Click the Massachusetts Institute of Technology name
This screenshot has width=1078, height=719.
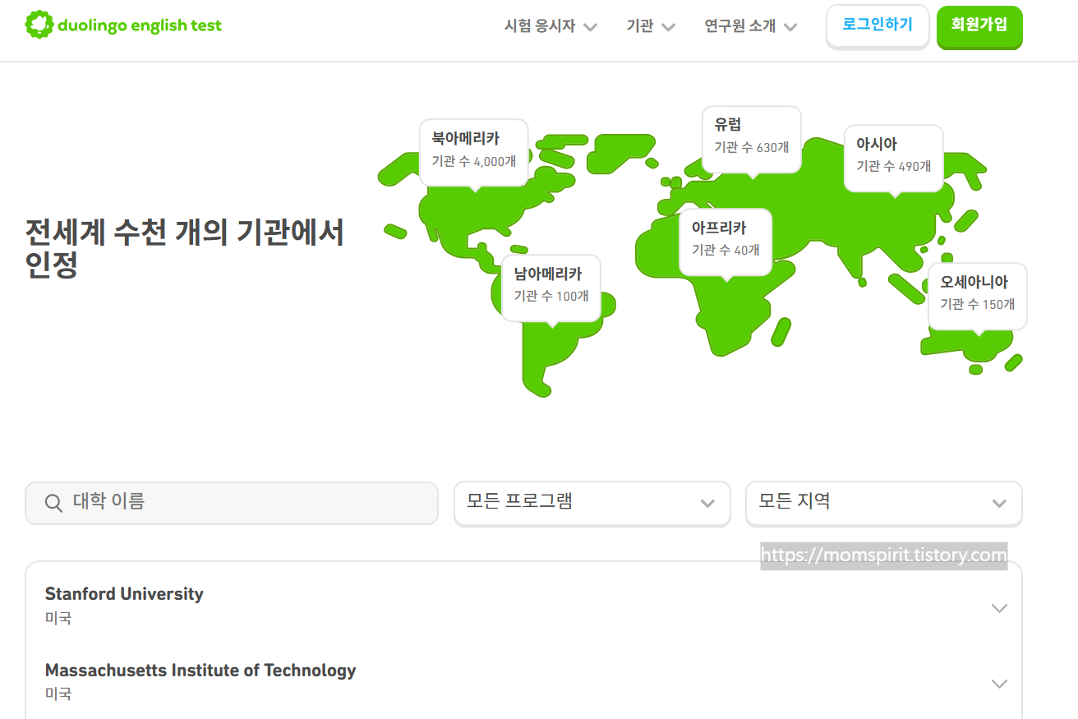pyautogui.click(x=200, y=670)
